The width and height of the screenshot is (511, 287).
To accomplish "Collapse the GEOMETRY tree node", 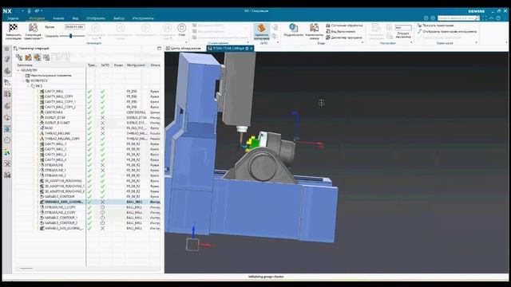I will click(18, 70).
